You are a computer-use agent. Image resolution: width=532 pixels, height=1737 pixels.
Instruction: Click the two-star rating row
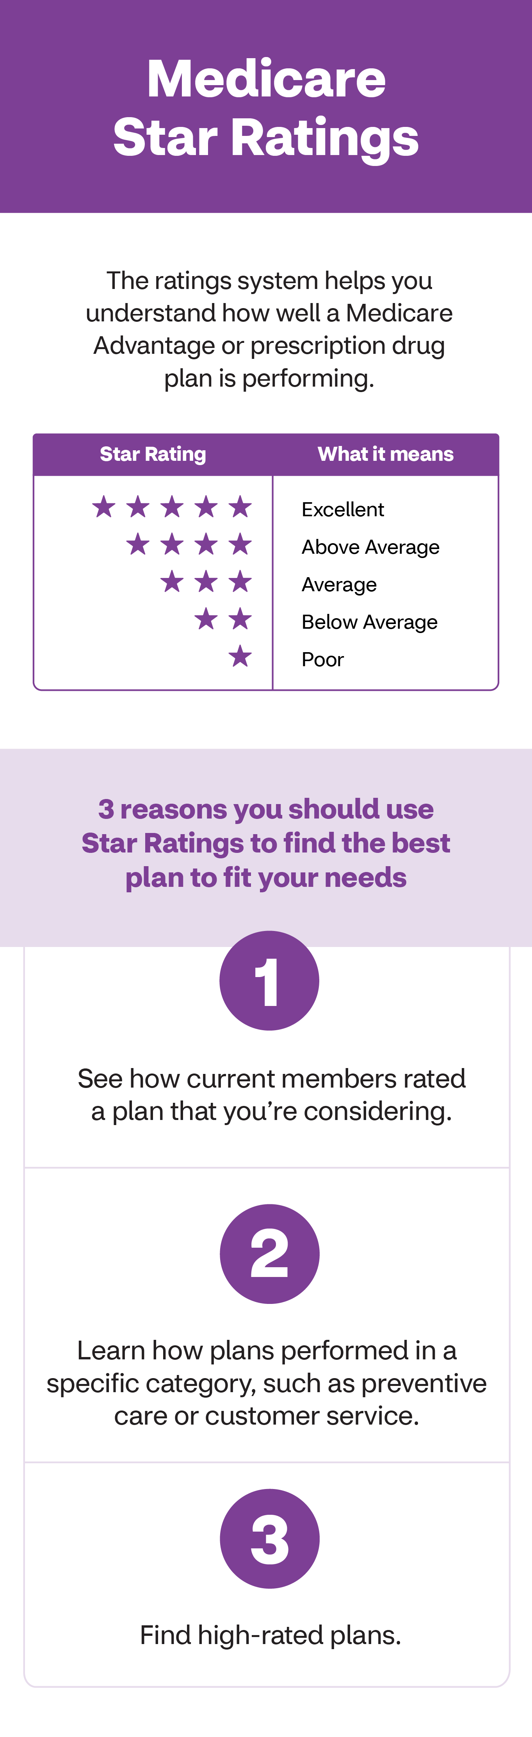pos(222,619)
